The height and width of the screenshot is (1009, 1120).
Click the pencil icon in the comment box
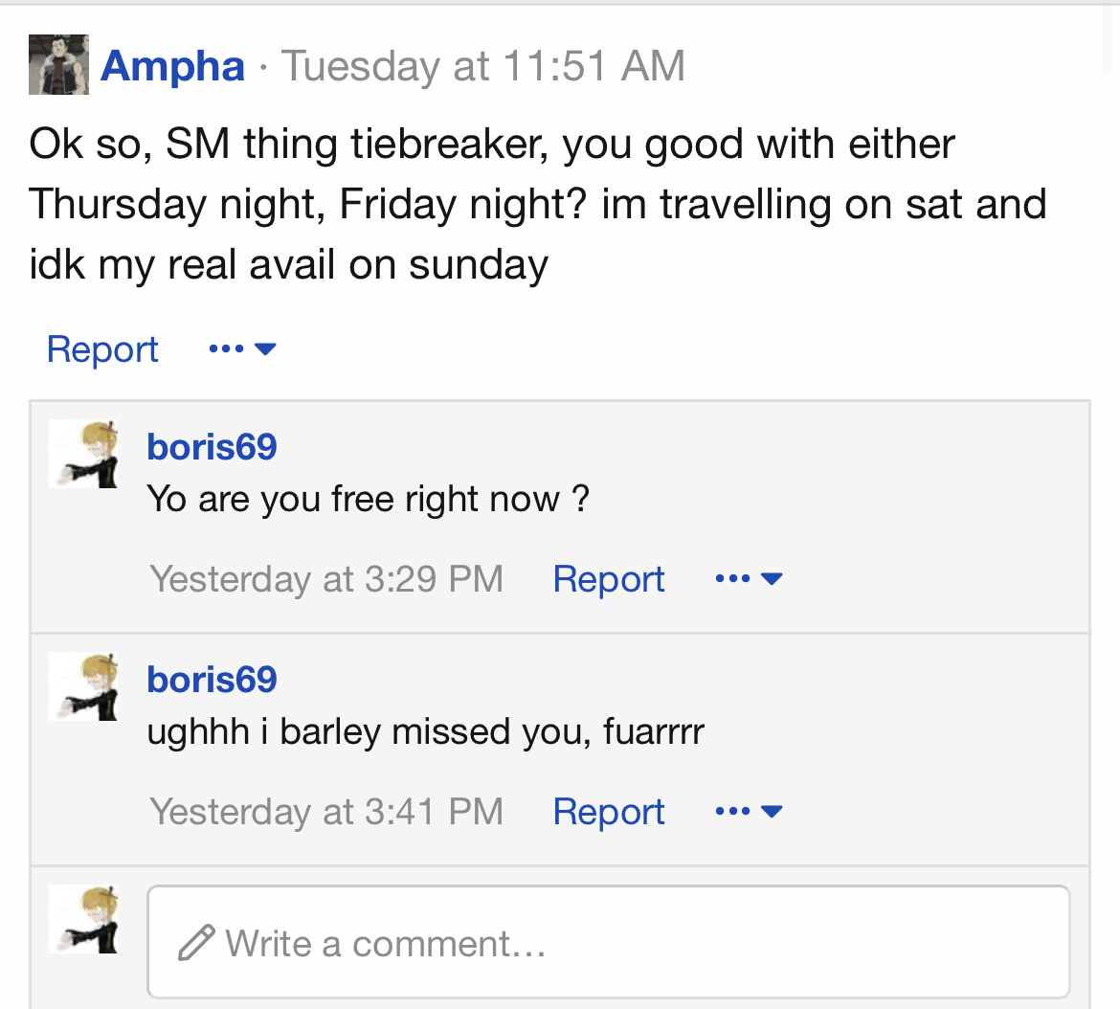[196, 944]
